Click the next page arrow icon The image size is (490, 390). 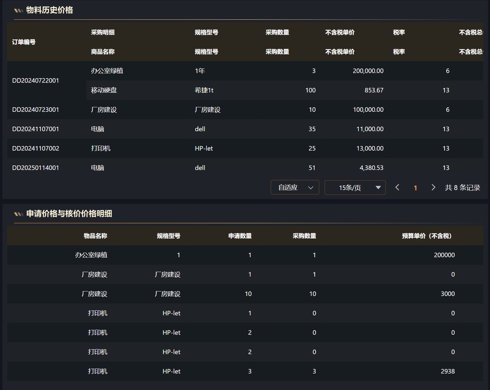[x=433, y=187]
